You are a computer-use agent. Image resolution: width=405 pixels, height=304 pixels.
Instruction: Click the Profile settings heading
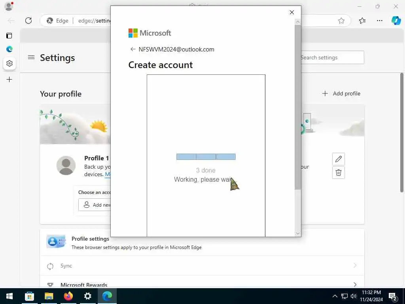click(x=90, y=239)
